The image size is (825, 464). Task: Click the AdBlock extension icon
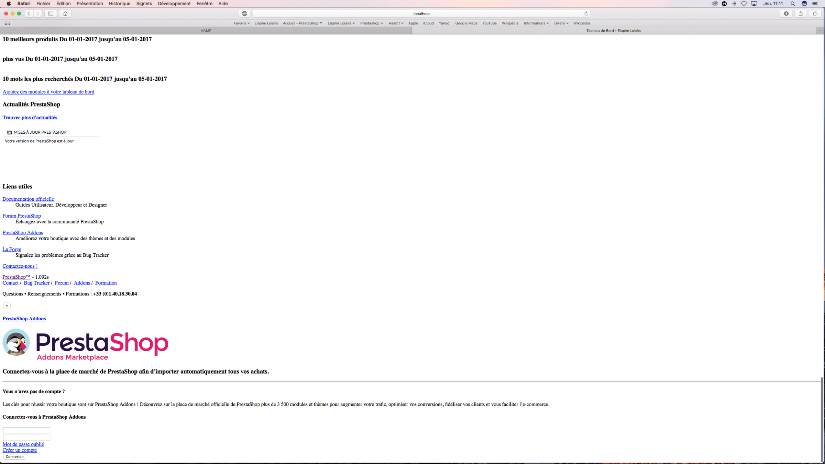pyautogui.click(x=244, y=13)
